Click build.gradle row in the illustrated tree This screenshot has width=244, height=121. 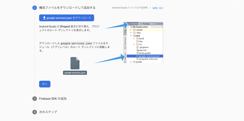click(x=145, y=53)
